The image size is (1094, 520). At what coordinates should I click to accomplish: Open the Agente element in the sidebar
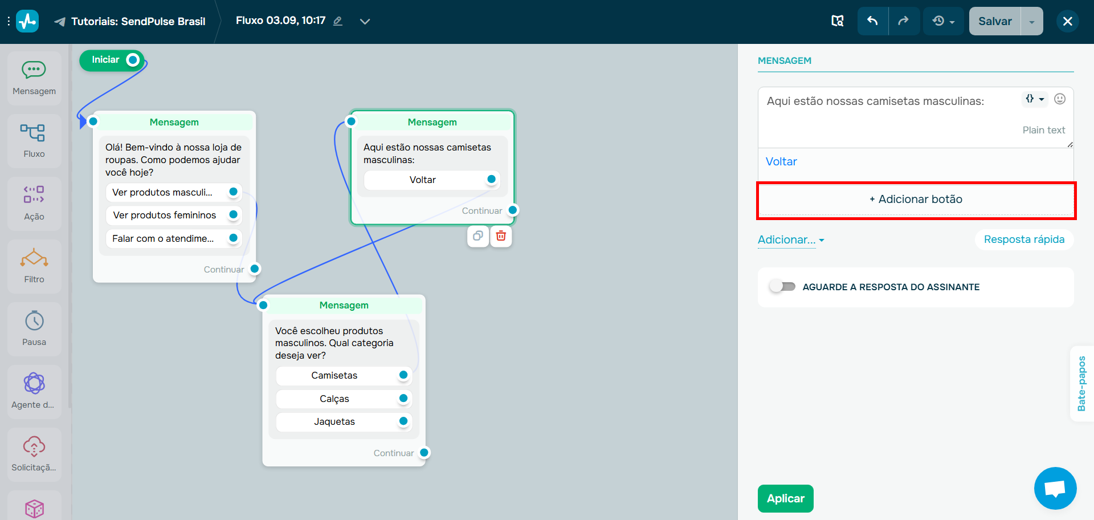click(34, 391)
